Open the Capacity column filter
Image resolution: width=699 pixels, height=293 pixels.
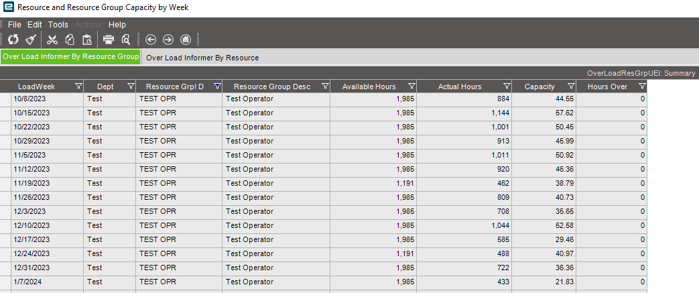(571, 86)
